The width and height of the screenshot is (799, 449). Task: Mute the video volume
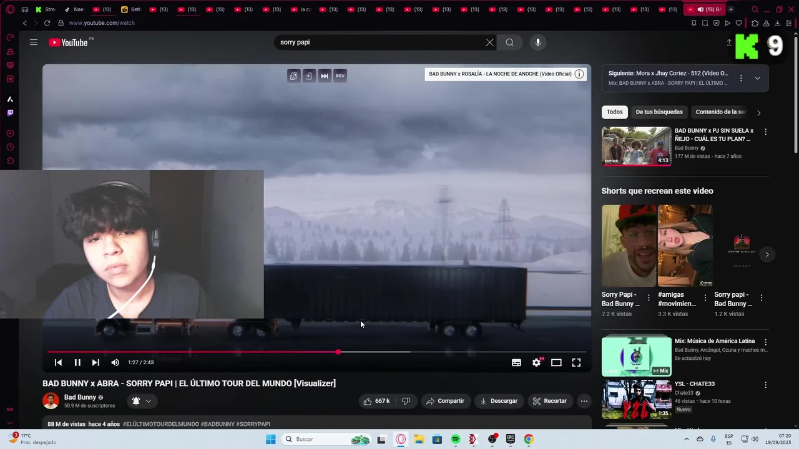pyautogui.click(x=115, y=362)
